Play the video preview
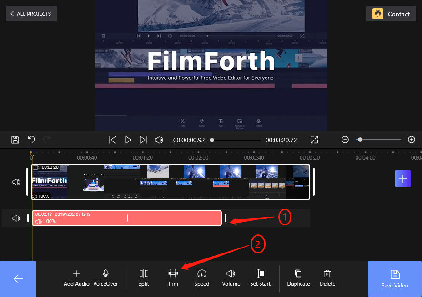The width and height of the screenshot is (422, 297). point(128,140)
